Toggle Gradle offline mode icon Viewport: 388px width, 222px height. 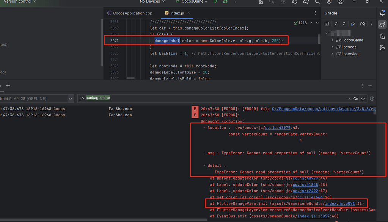(x=362, y=23)
